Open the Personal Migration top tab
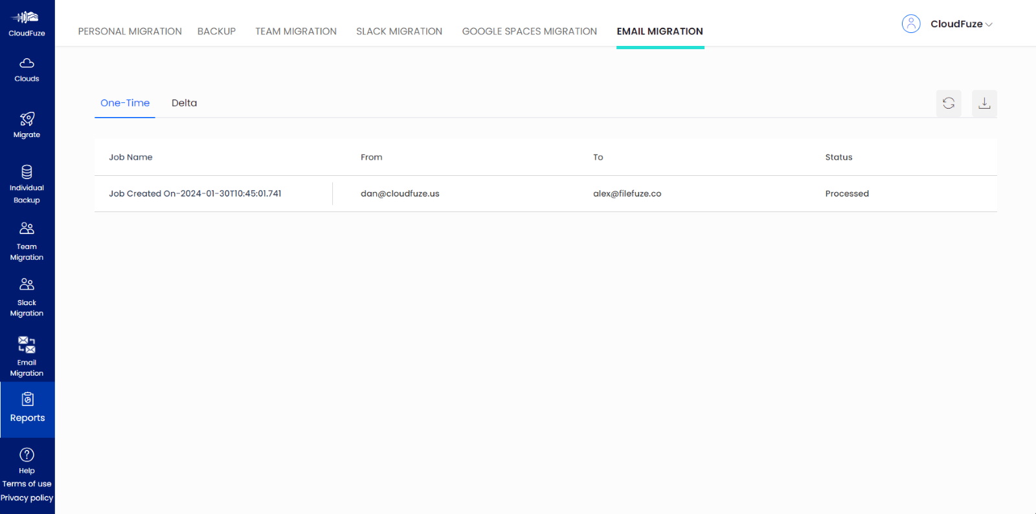Viewport: 1036px width, 514px height. 129,31
